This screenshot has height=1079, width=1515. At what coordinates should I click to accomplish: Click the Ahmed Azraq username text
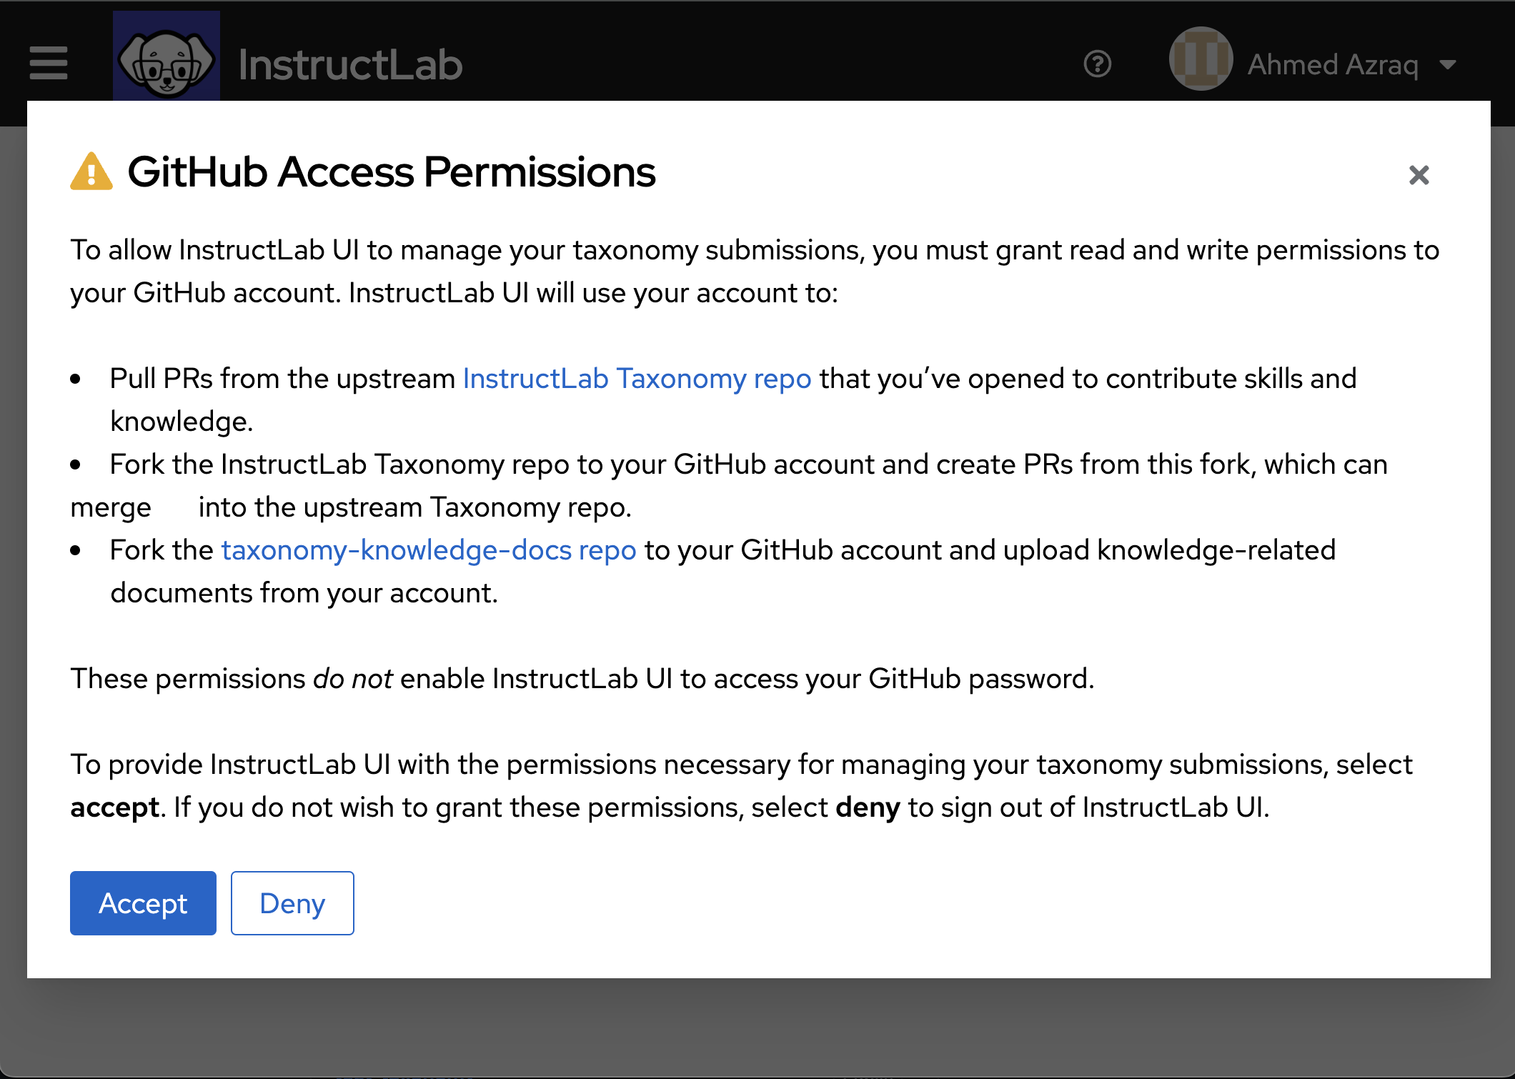click(x=1332, y=64)
